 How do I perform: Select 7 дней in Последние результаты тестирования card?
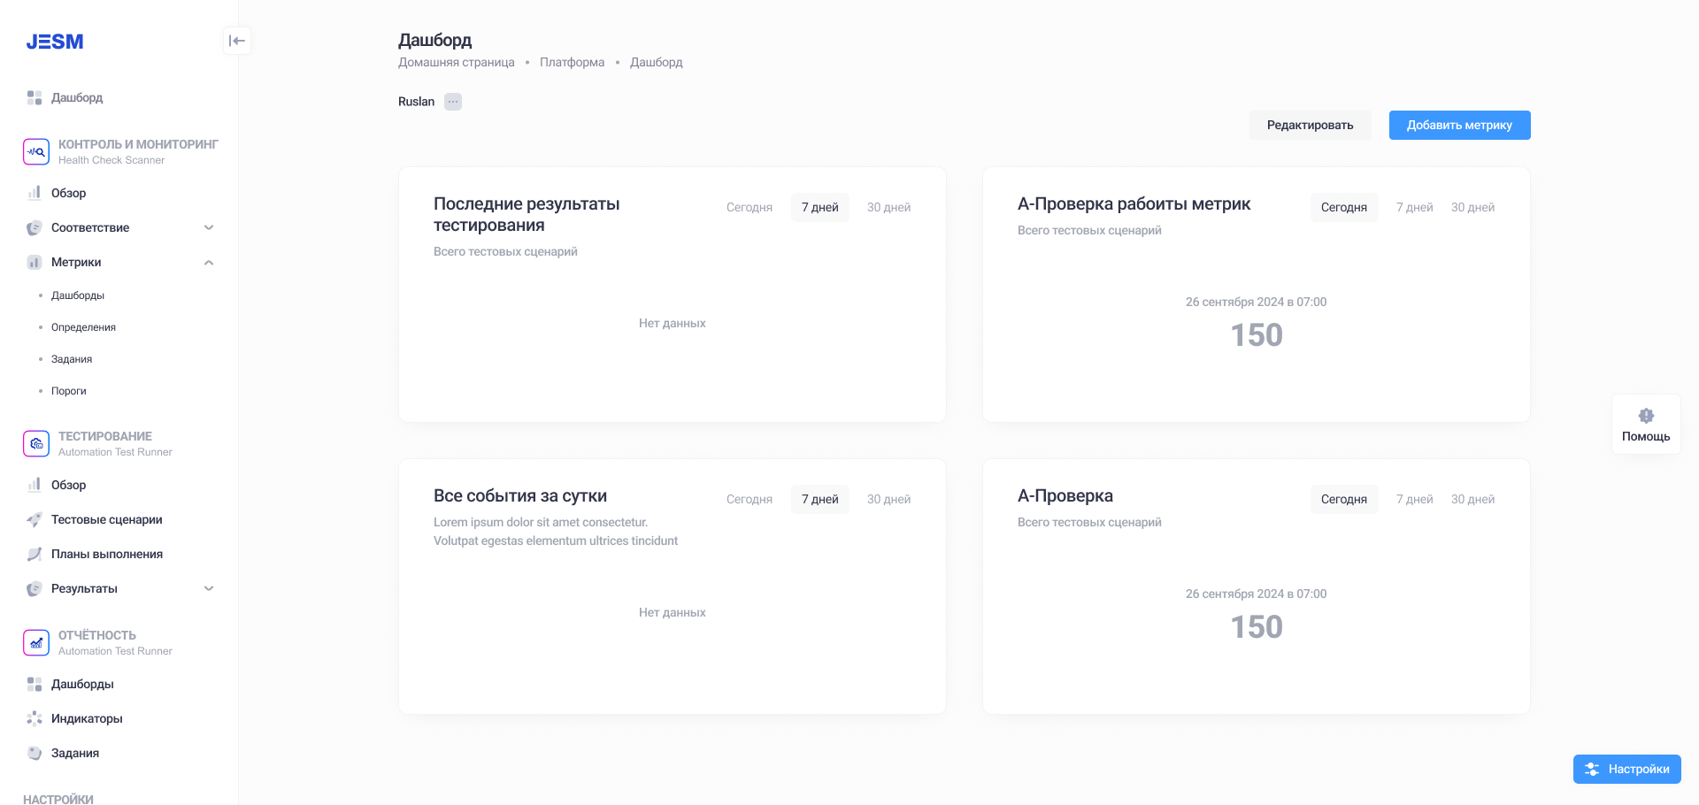tap(820, 207)
